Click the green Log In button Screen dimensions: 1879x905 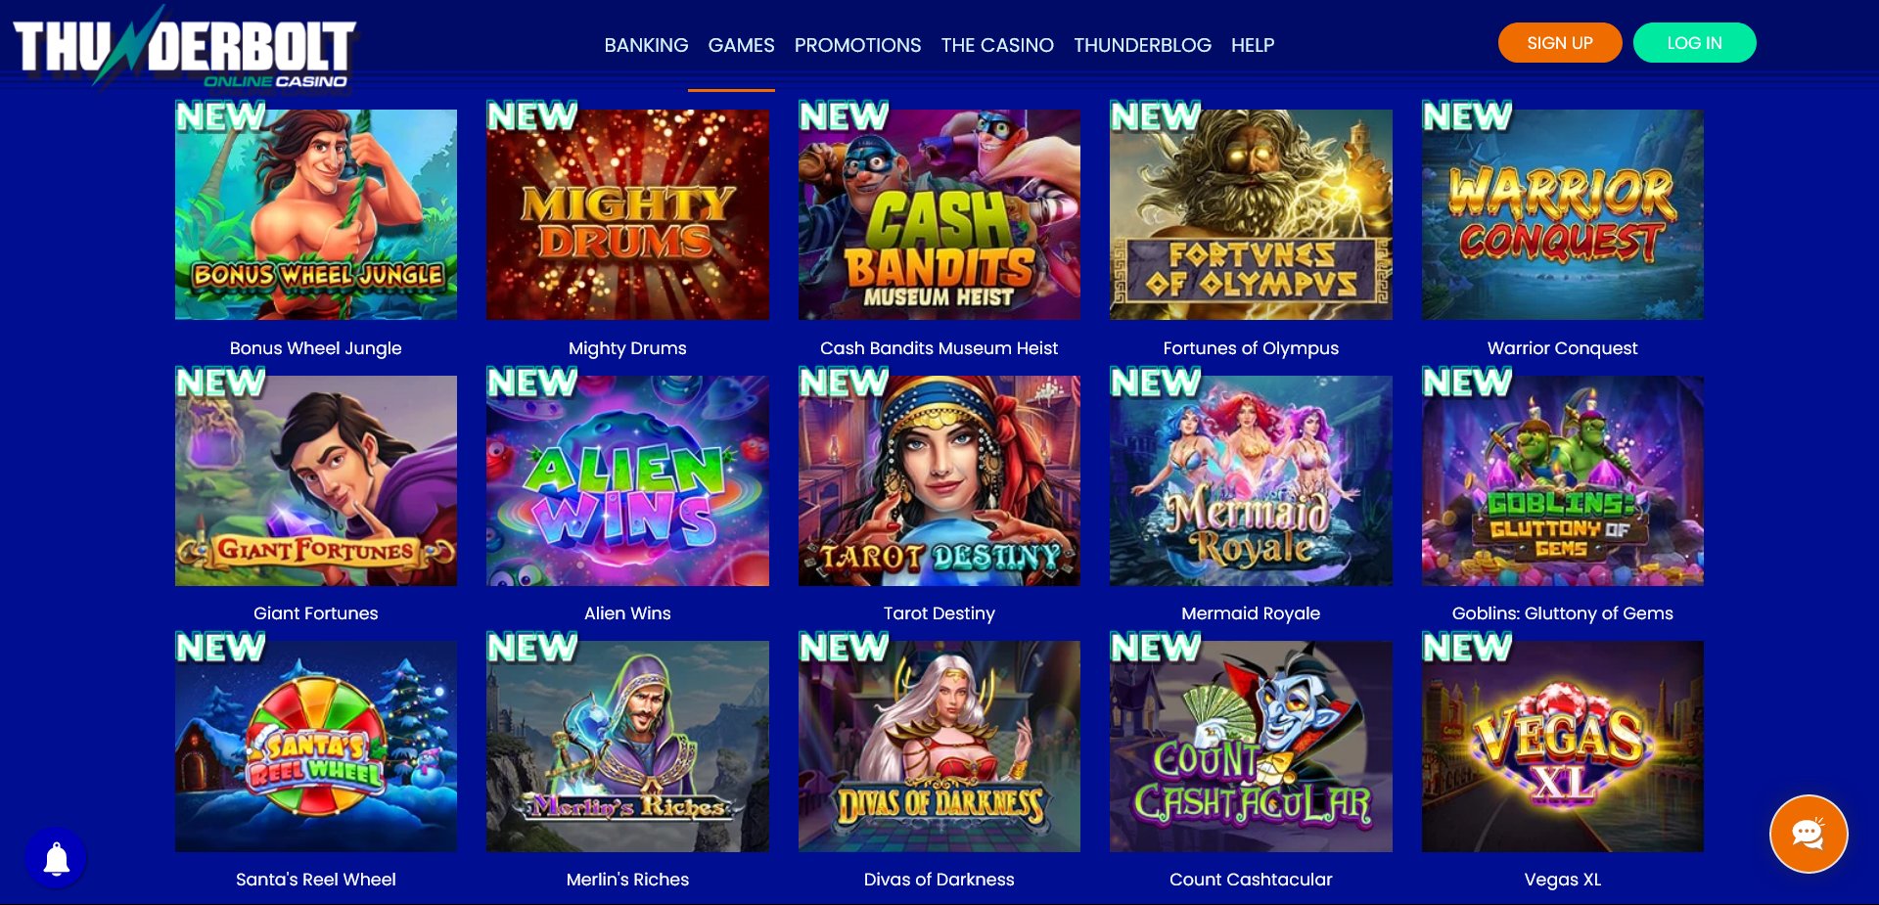pyautogui.click(x=1695, y=43)
